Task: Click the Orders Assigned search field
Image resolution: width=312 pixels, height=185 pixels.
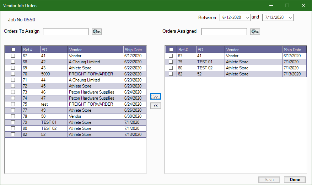Action: click(x=224, y=32)
